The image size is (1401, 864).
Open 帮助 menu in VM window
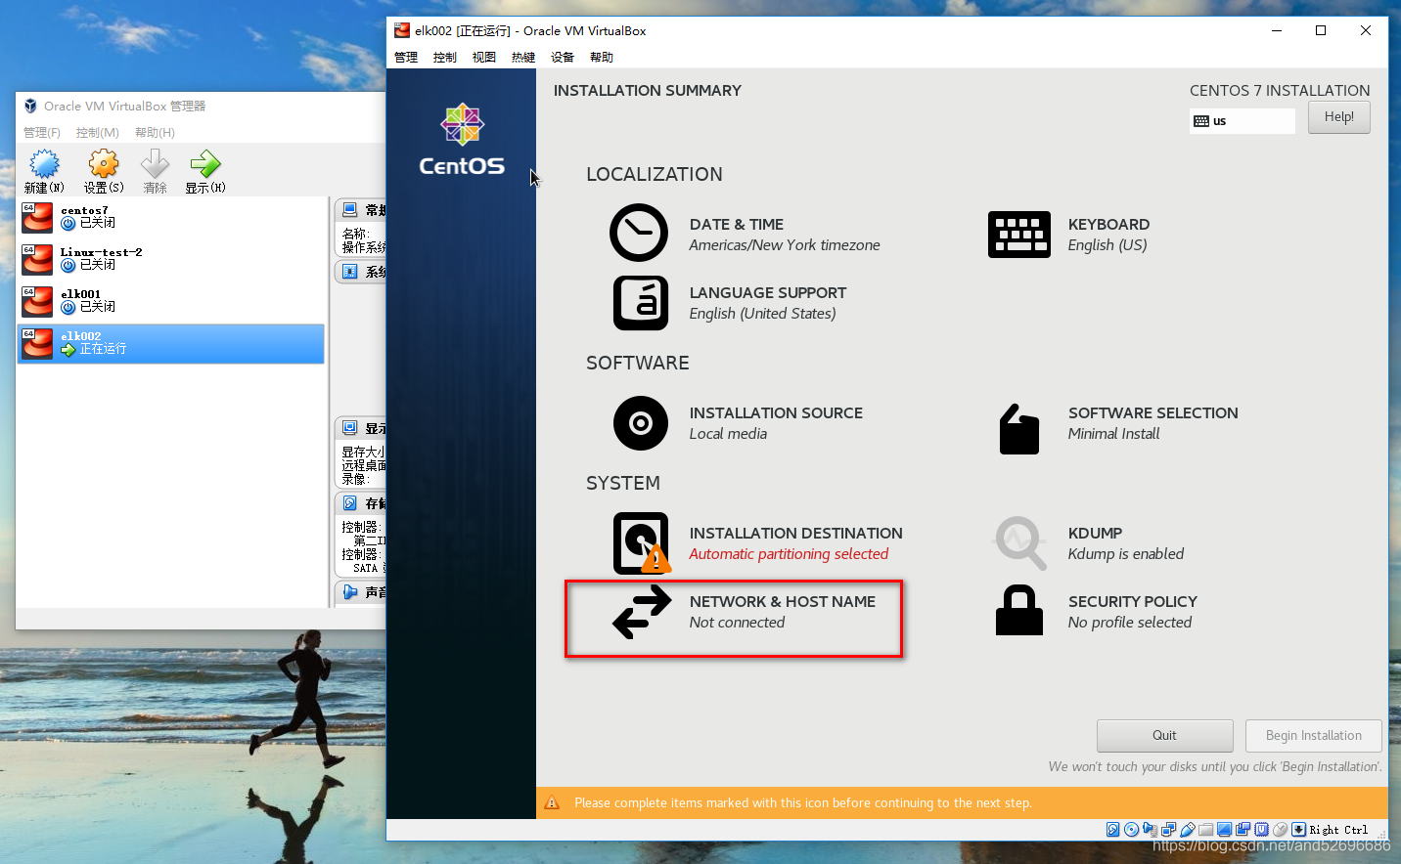[602, 58]
